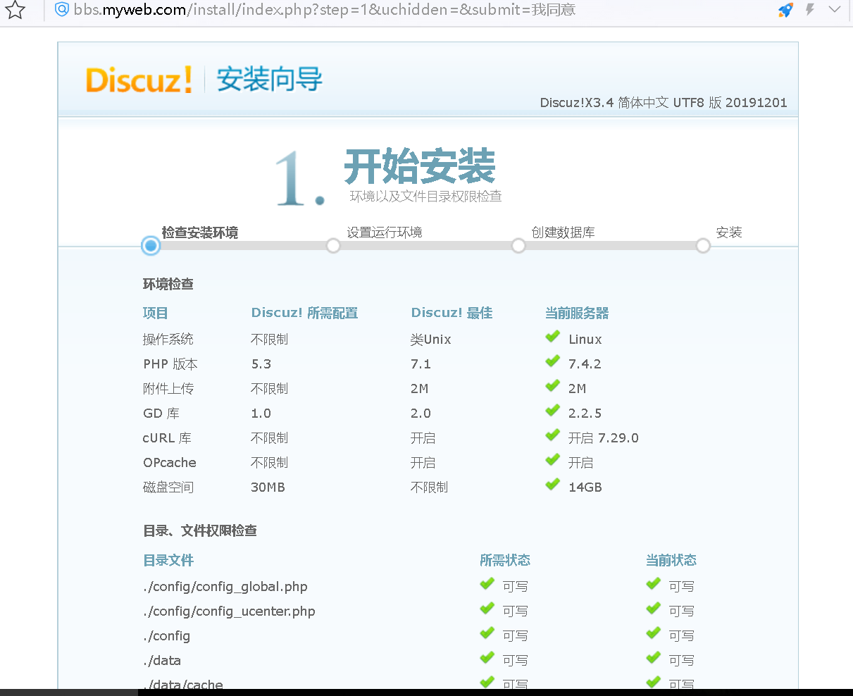Click the ./config/config_global.php path
Viewport: 853px width, 696px height.
click(x=225, y=587)
